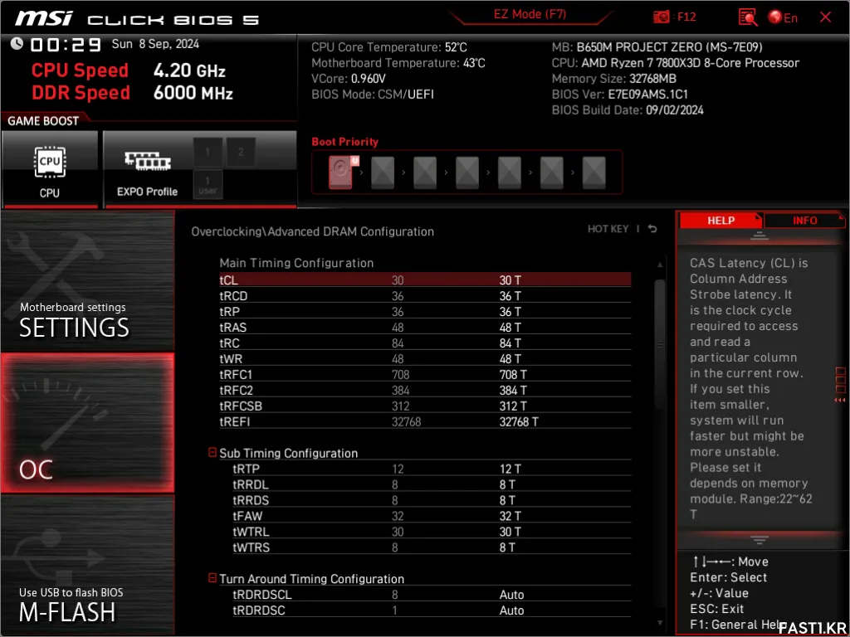Click the tCL row label
850x637 pixels.
pos(228,280)
